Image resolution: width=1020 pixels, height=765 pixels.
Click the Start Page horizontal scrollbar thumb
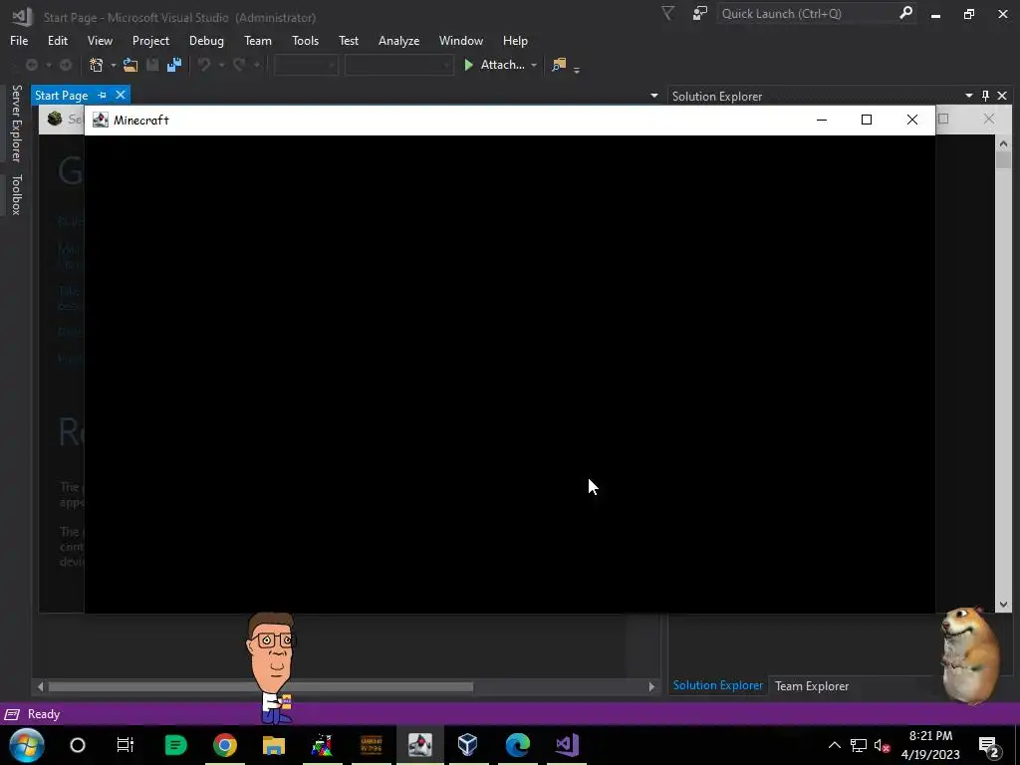[260, 686]
